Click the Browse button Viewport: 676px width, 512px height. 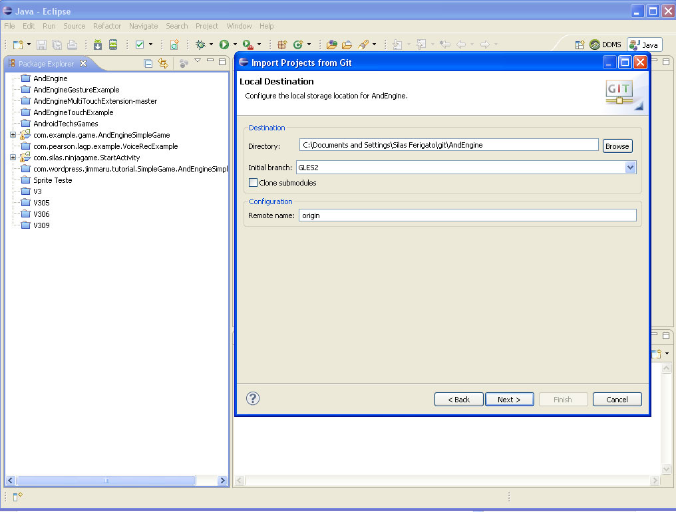tap(617, 146)
